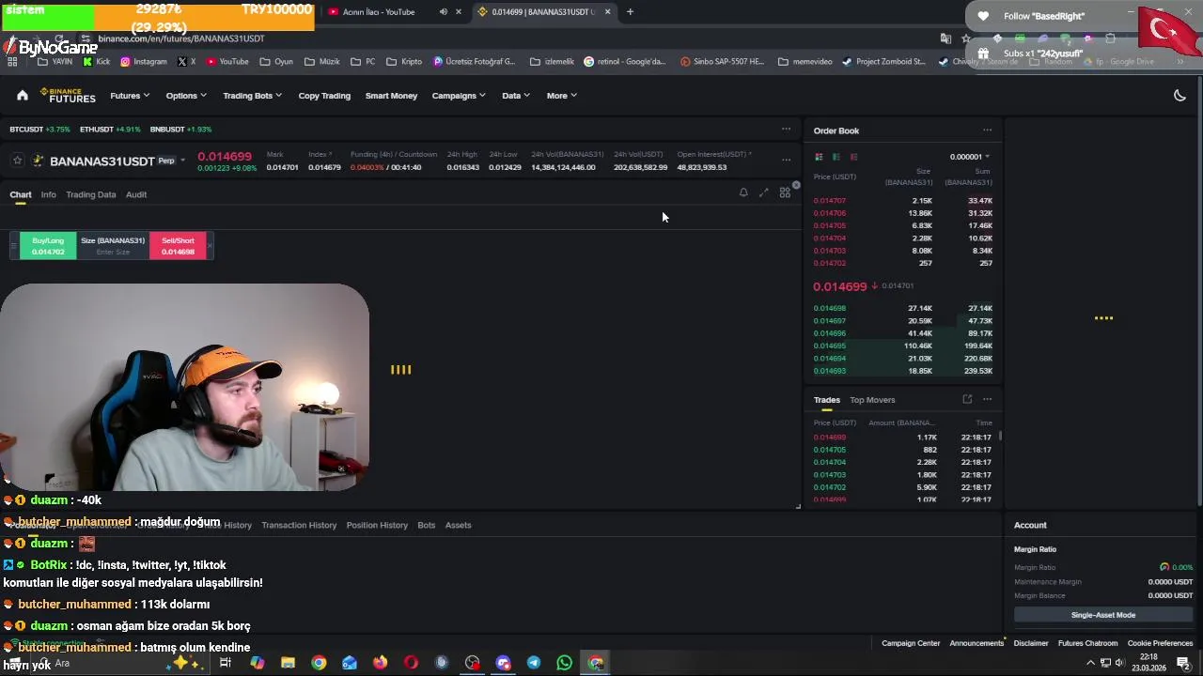Open Order Book more options
Viewport: 1203px width, 676px height.
tap(987, 131)
